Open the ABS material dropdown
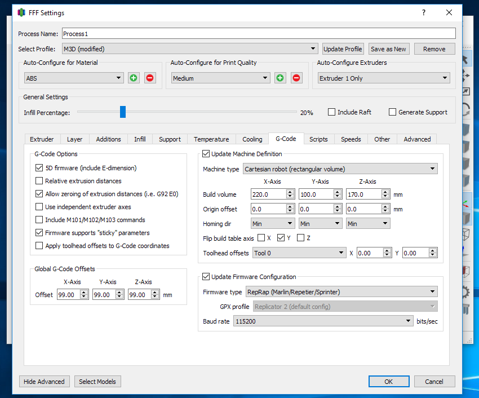The width and height of the screenshot is (479, 398). click(x=74, y=78)
